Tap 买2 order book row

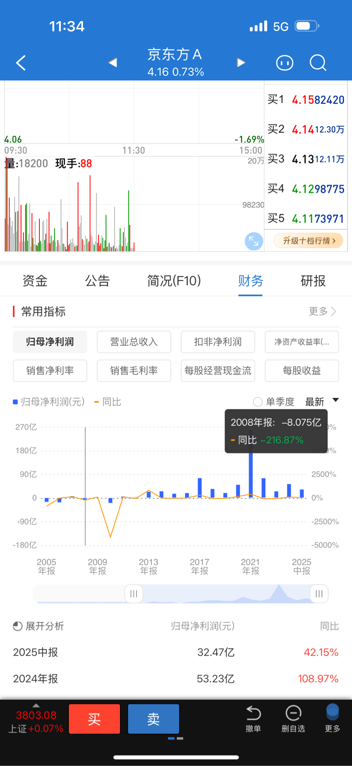point(306,129)
